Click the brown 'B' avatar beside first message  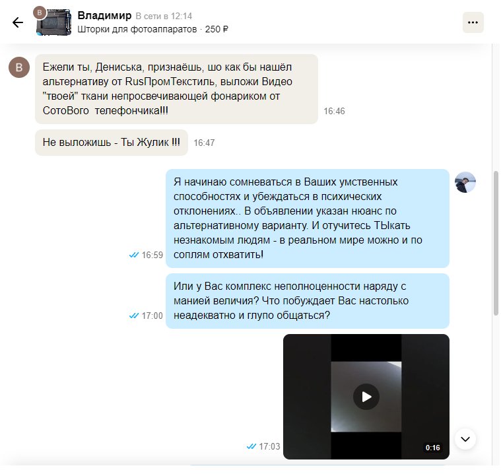pyautogui.click(x=19, y=67)
